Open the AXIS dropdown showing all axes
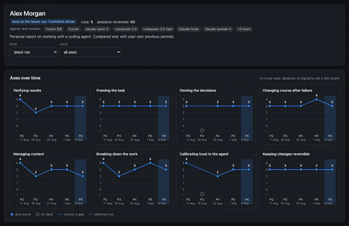 coord(90,52)
